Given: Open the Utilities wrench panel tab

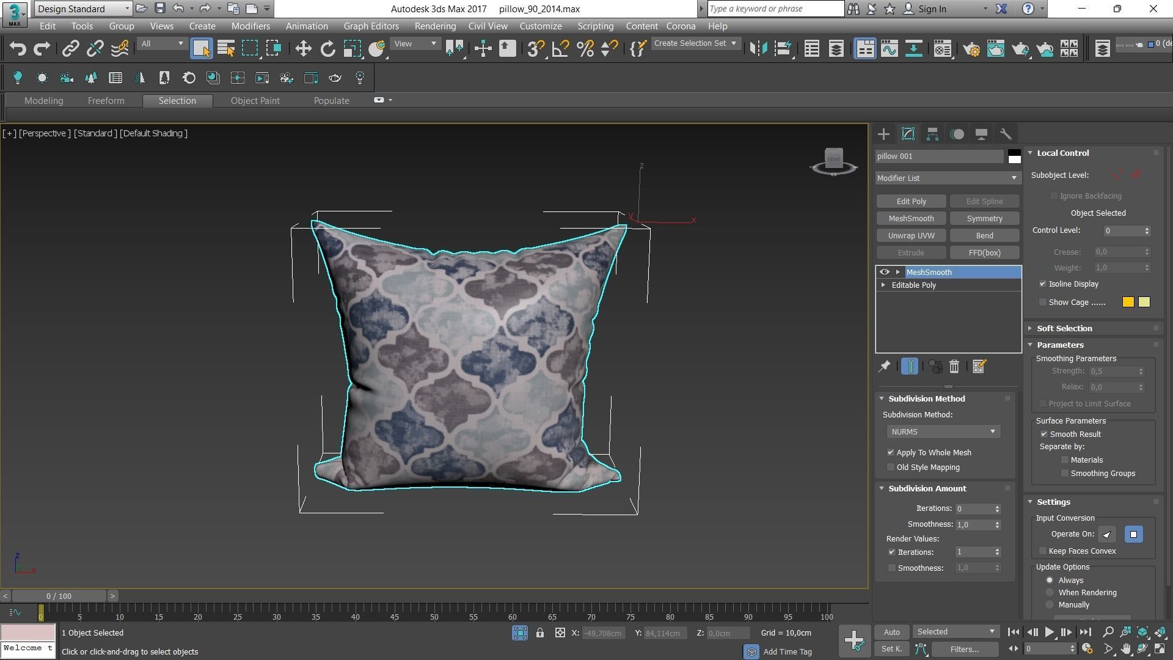Looking at the screenshot, I should tap(1006, 134).
